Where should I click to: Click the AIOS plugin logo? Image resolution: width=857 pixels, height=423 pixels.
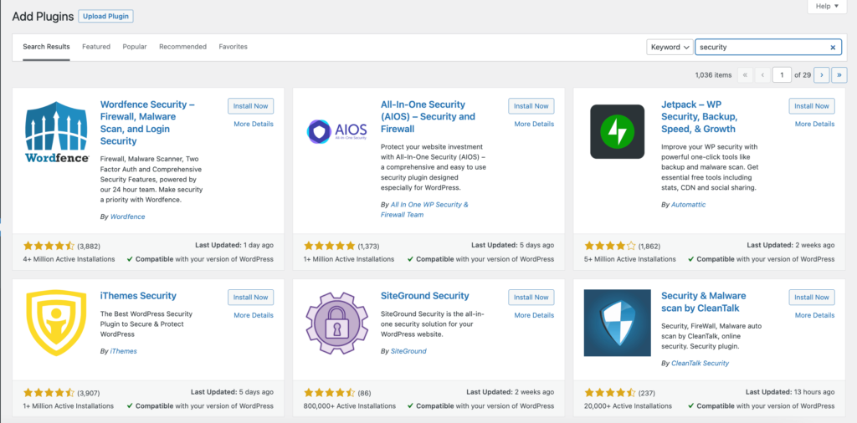tap(336, 131)
